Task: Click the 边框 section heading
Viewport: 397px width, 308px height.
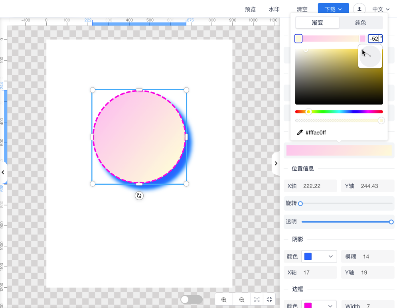Action: tap(298, 289)
